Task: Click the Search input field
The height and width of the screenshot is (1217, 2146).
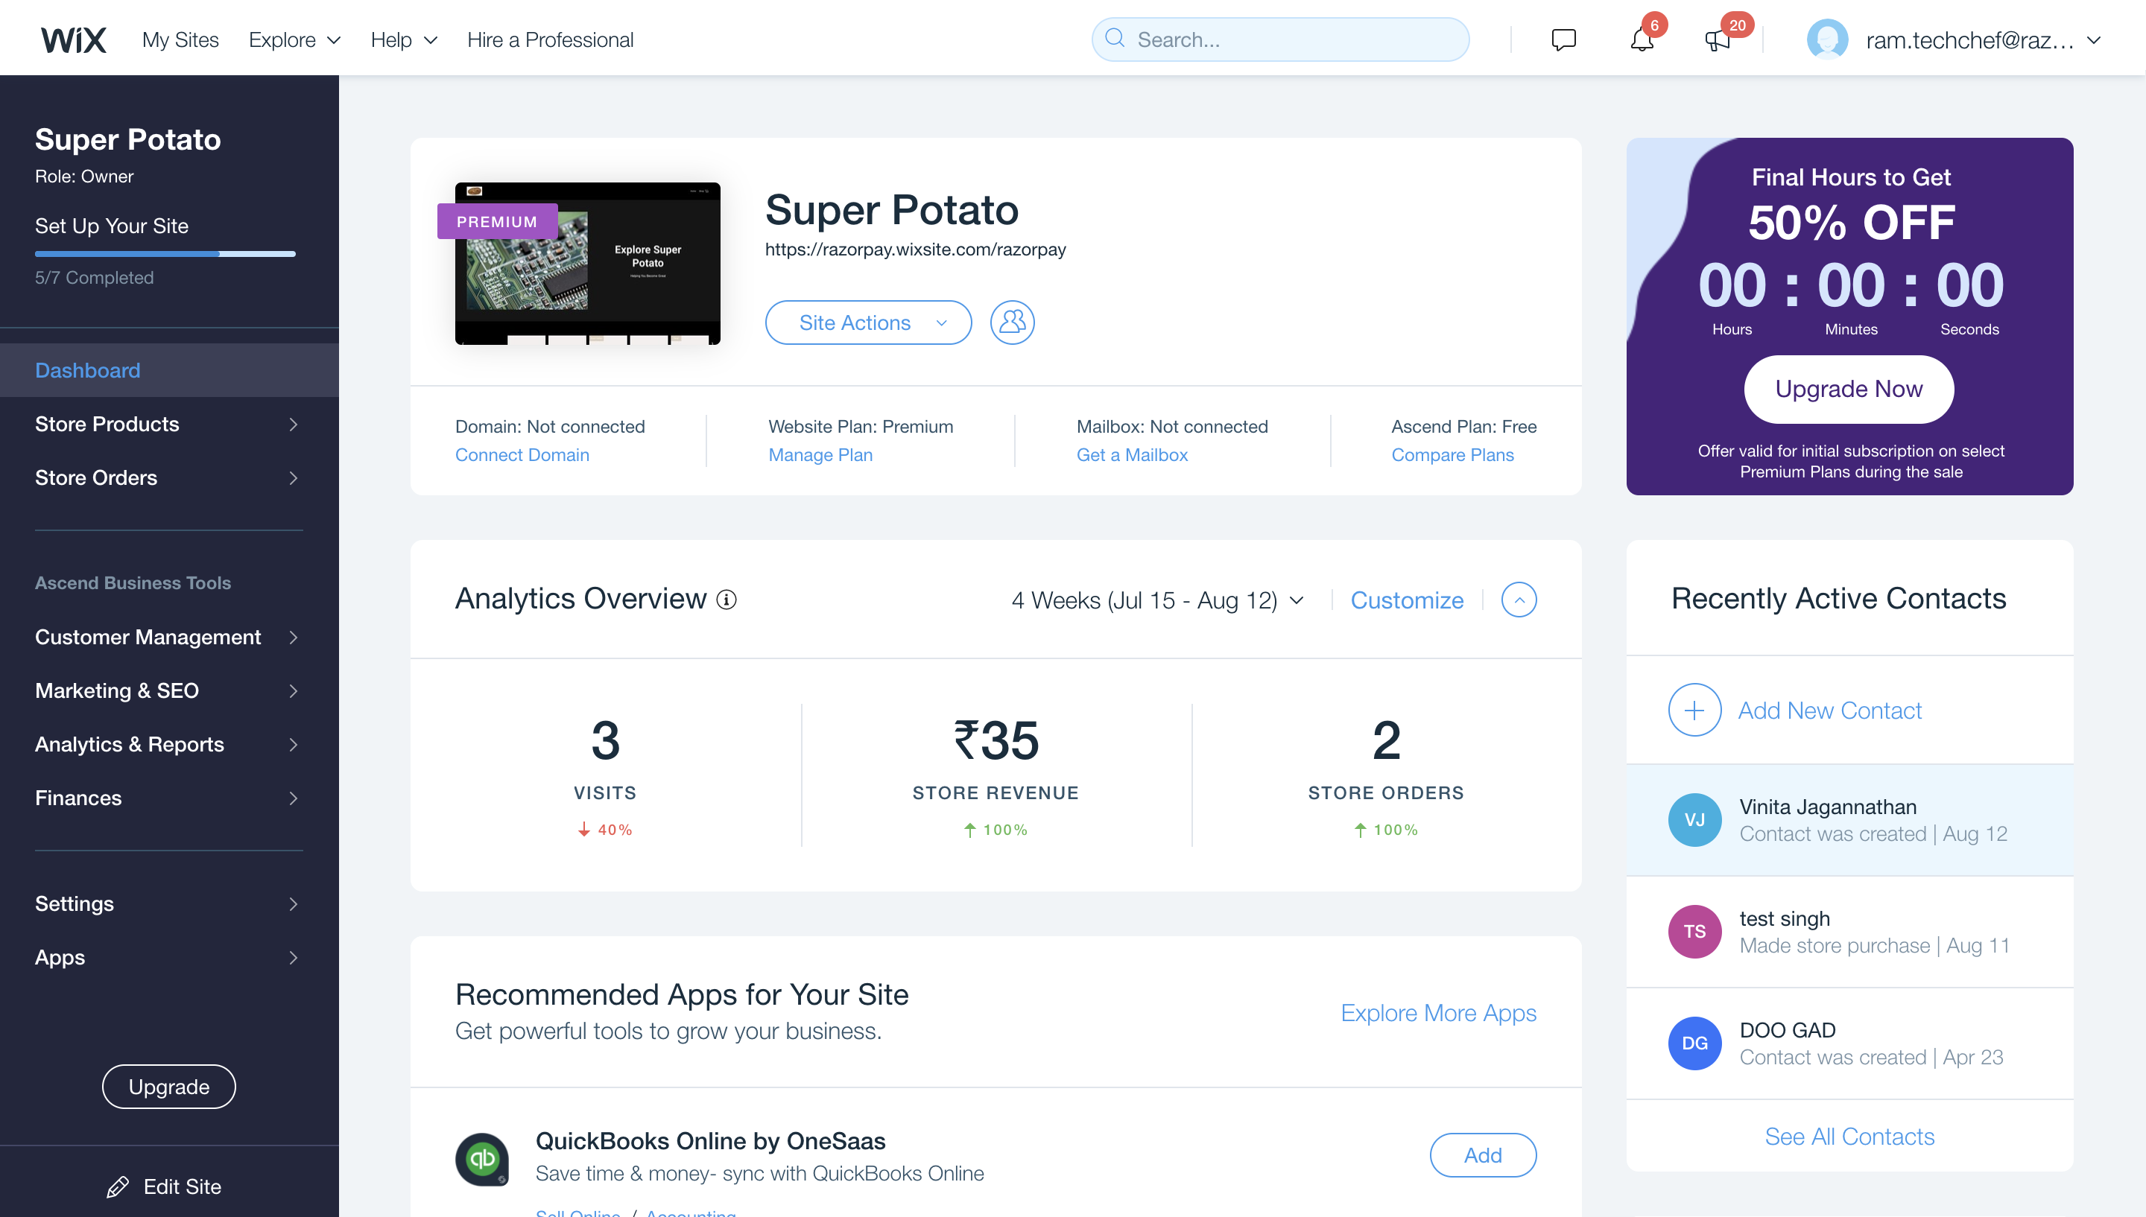Action: [1280, 39]
